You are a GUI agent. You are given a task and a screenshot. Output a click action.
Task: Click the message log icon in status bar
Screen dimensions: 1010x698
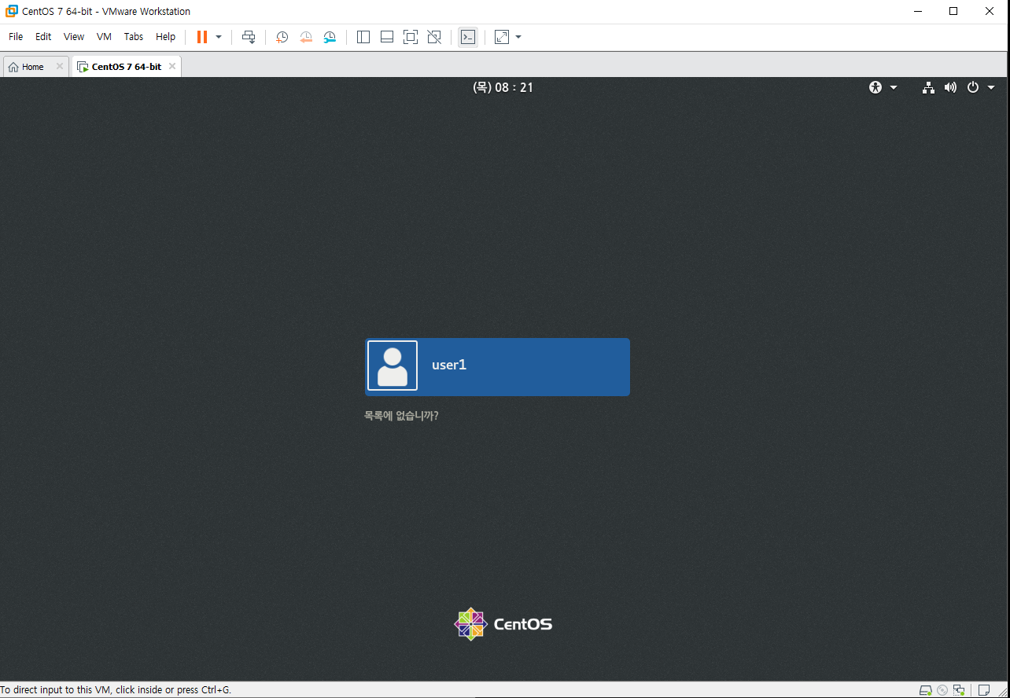click(x=984, y=690)
